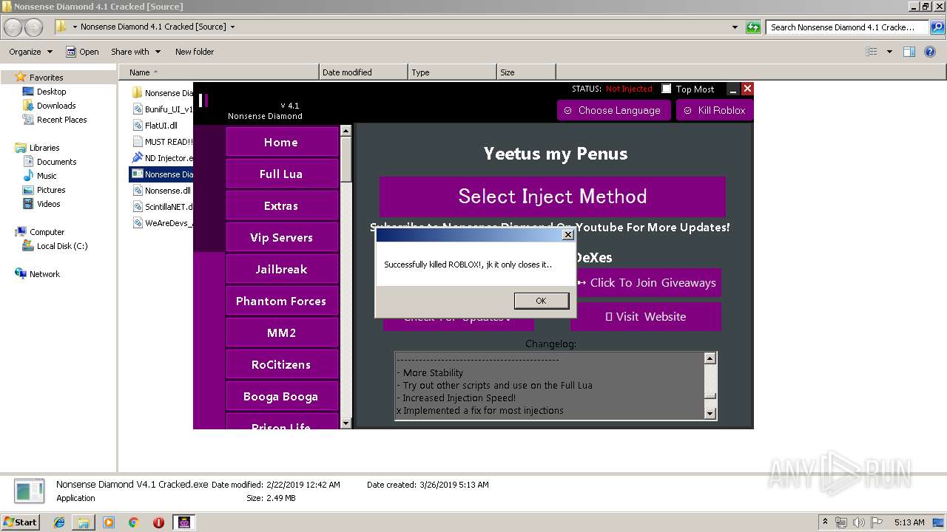Select the MUST READ file
This screenshot has width=947, height=532.
point(162,142)
